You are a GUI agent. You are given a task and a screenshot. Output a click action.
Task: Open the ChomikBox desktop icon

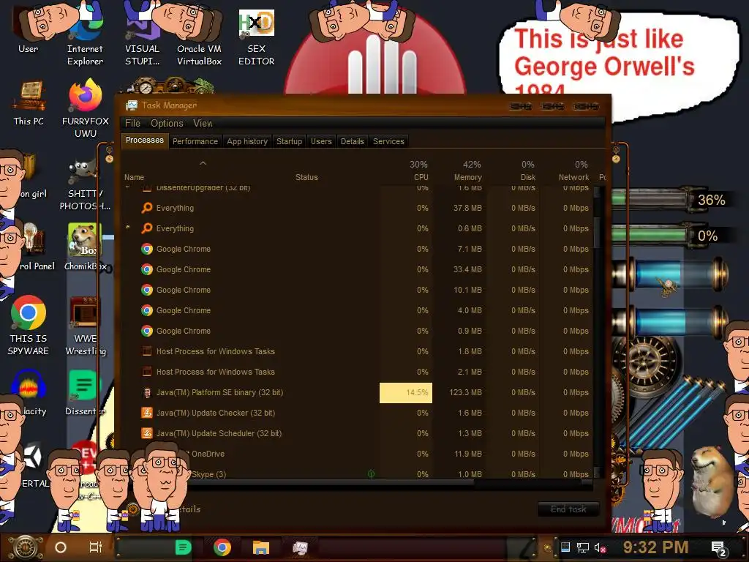[x=85, y=246]
